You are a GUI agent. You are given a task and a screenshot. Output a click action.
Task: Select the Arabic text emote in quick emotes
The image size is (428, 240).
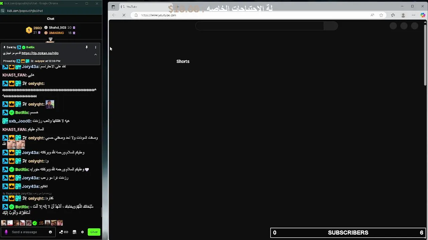pos(41,223)
